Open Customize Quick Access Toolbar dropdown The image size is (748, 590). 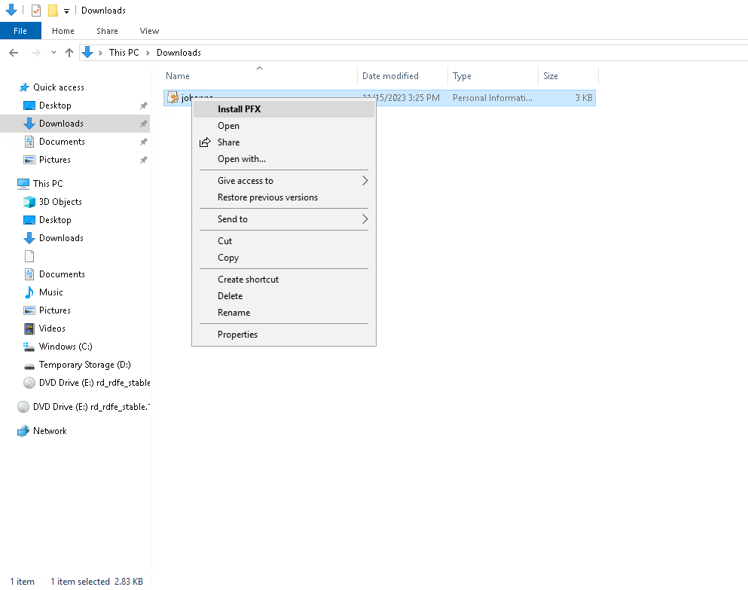67,11
